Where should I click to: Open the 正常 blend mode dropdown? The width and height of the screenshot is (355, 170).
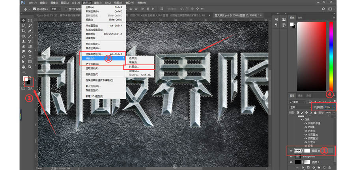[300, 107]
